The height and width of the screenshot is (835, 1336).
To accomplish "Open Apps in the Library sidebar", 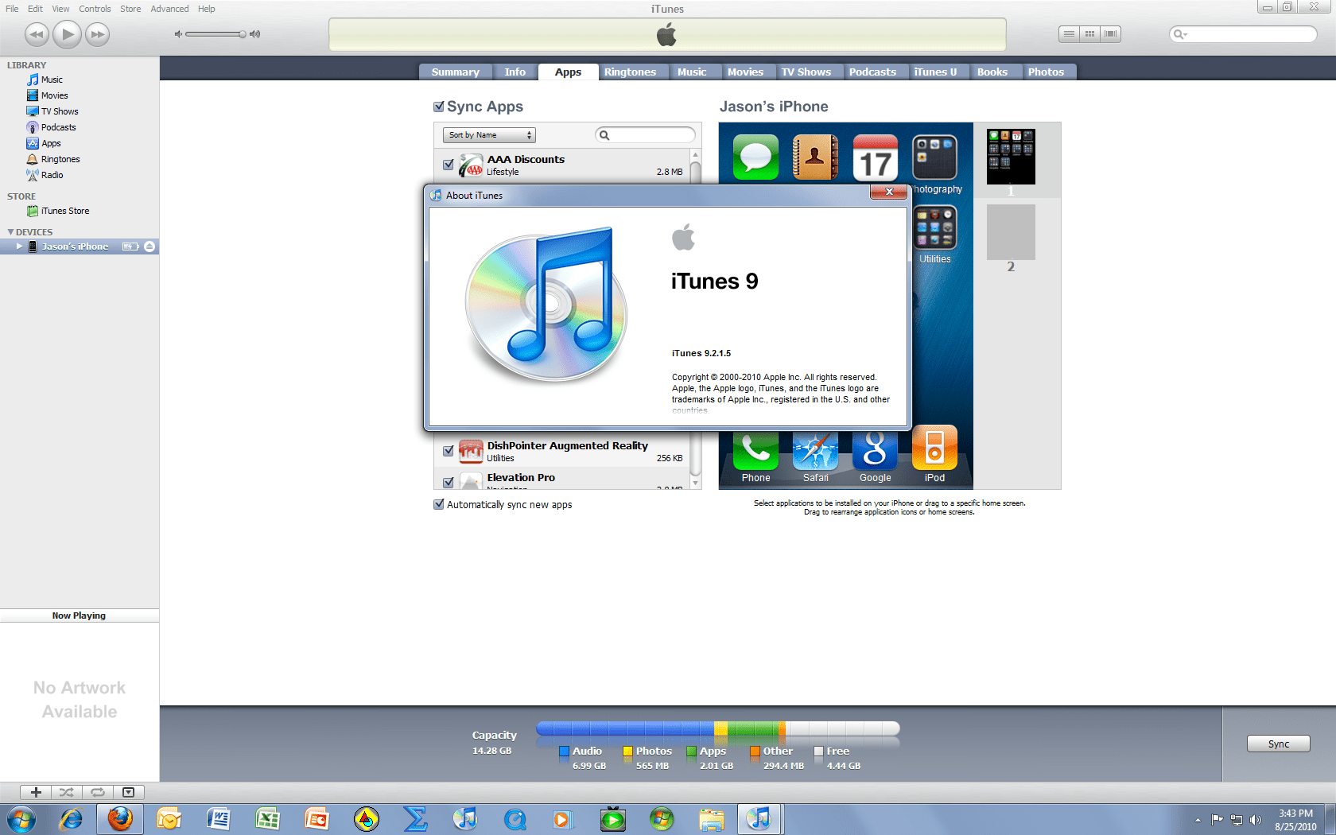I will [51, 143].
